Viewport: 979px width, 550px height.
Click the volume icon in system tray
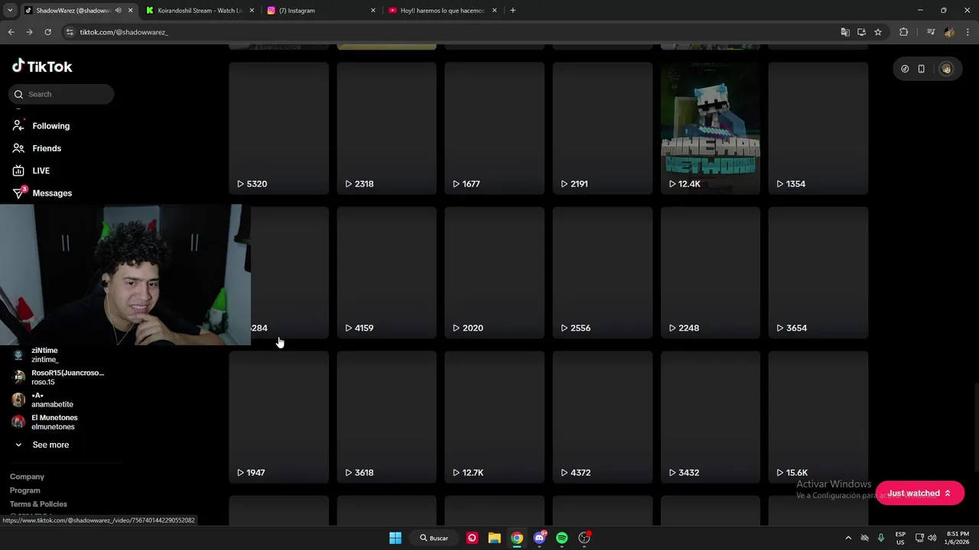coord(932,538)
